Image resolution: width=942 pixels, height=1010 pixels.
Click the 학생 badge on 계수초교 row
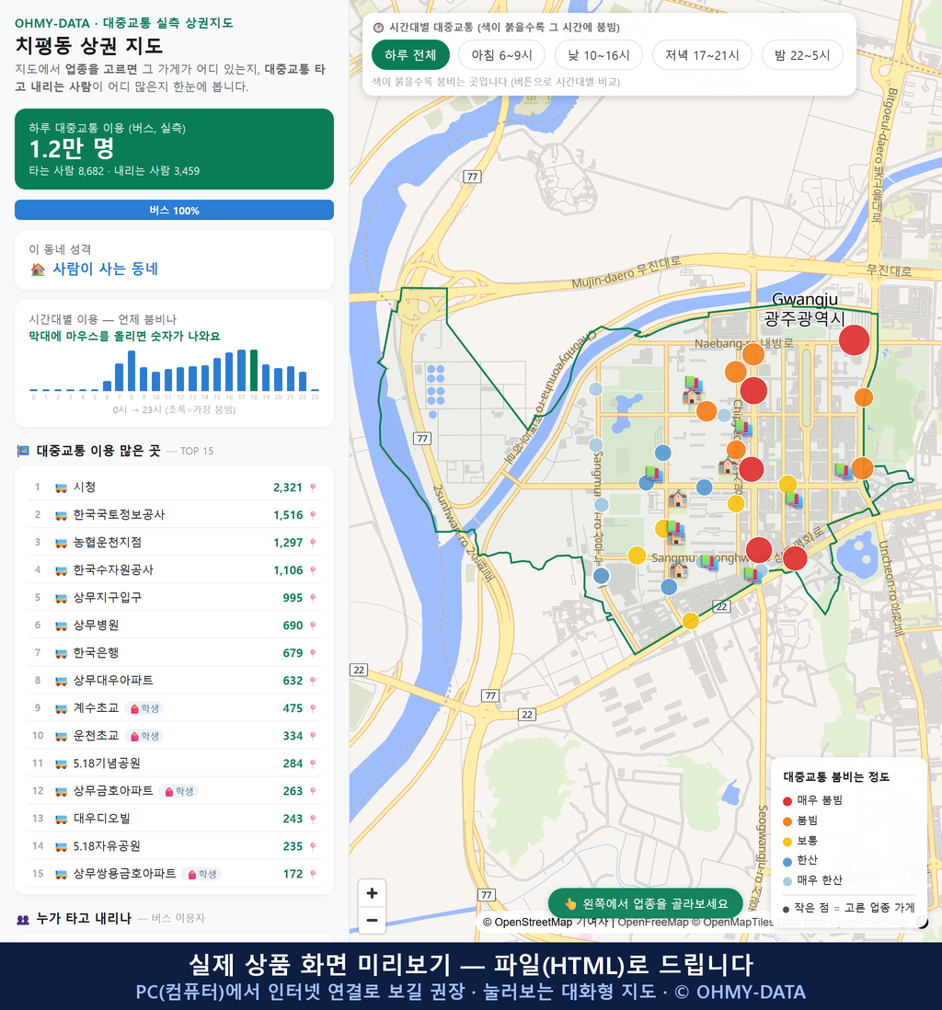[144, 708]
